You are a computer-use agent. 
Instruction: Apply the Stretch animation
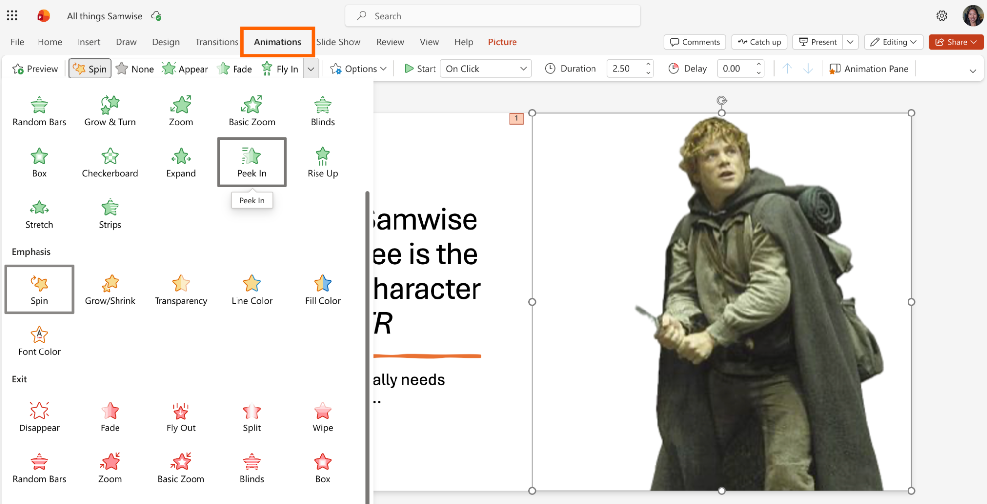tap(39, 214)
